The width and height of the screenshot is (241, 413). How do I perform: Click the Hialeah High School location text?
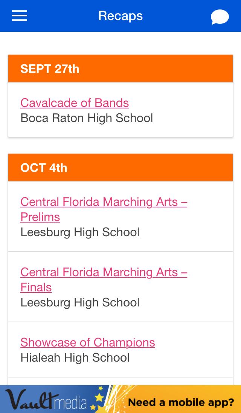point(75,357)
